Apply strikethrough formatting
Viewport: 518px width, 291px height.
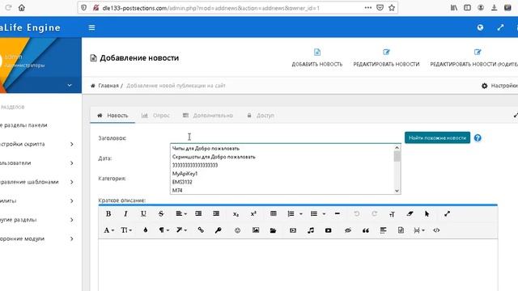161,213
